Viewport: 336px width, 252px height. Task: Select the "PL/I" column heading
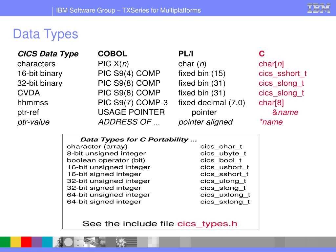186,53
